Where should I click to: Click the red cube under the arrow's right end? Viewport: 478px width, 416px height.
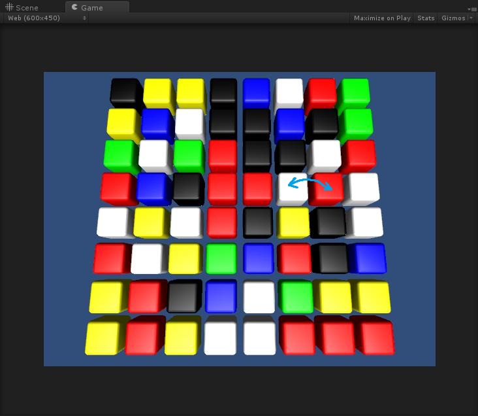(x=326, y=190)
